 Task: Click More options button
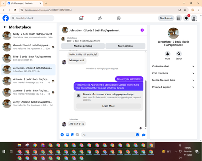click(x=125, y=46)
